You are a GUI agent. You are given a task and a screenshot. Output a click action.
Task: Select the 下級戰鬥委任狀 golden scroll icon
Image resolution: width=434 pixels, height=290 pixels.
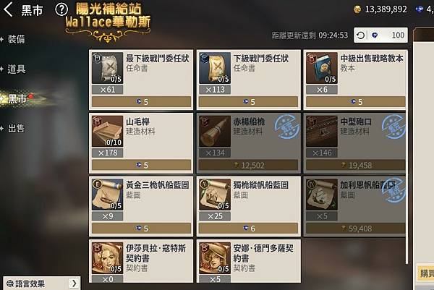[x=215, y=68]
